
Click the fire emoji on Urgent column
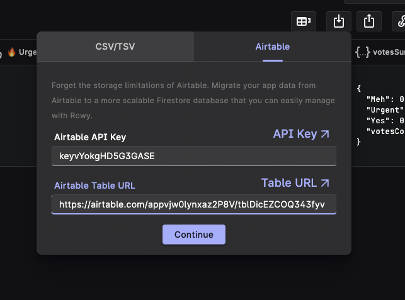click(11, 52)
